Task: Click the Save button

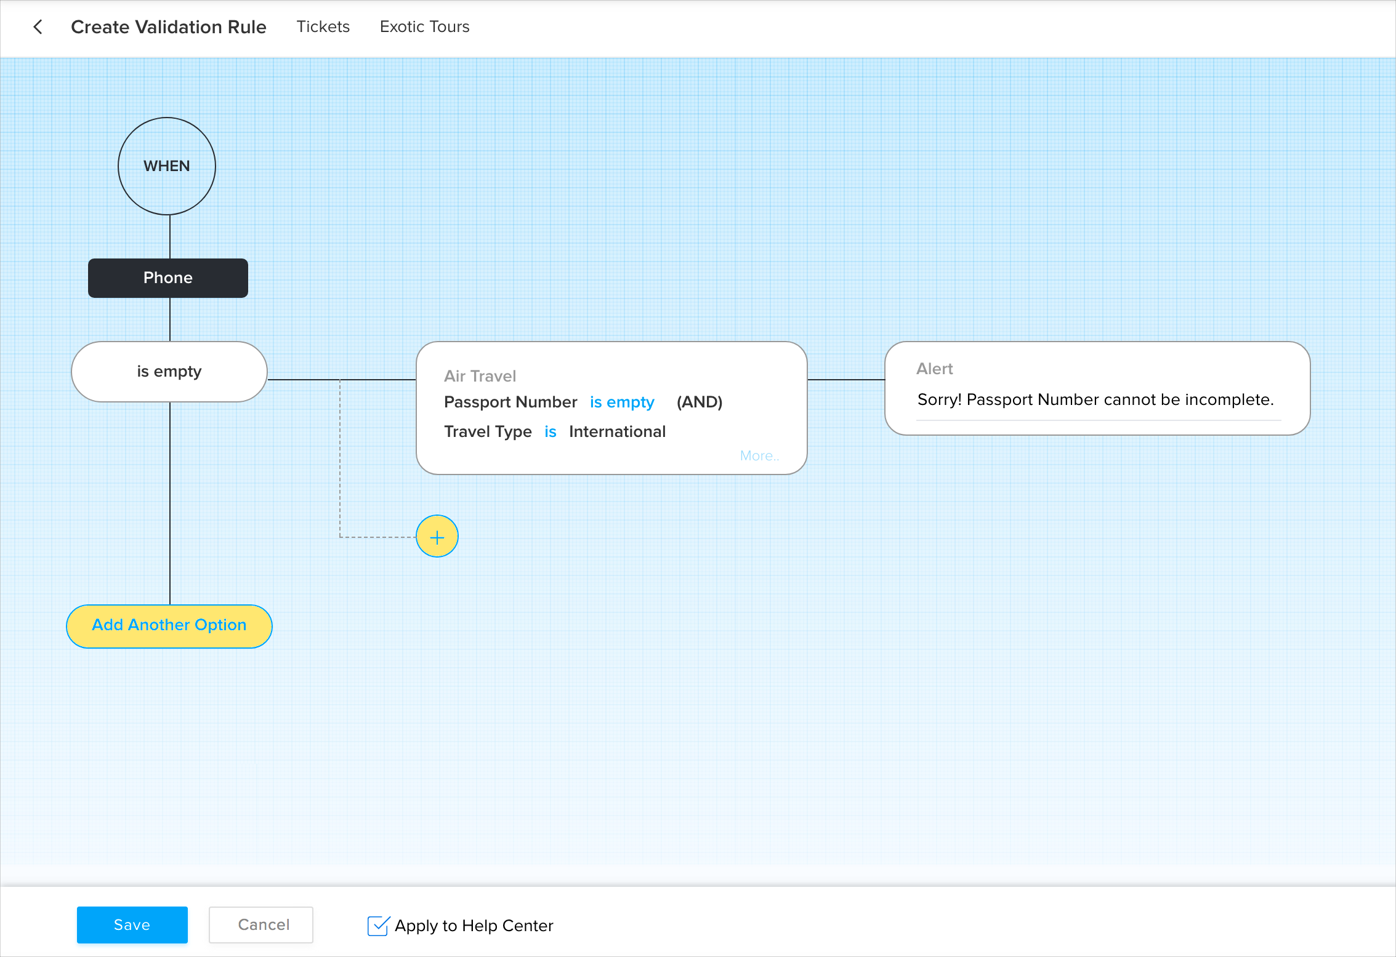Action: (132, 924)
